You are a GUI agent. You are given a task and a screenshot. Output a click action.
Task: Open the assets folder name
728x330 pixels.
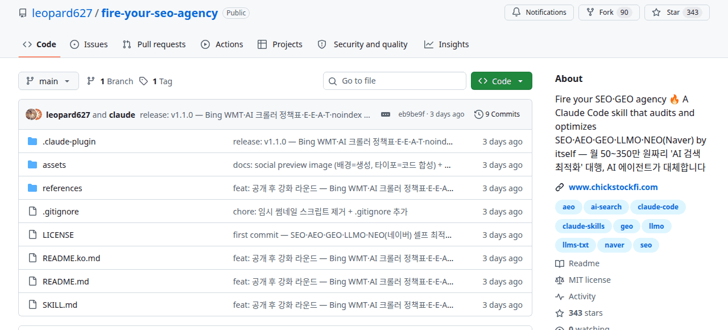pos(54,165)
